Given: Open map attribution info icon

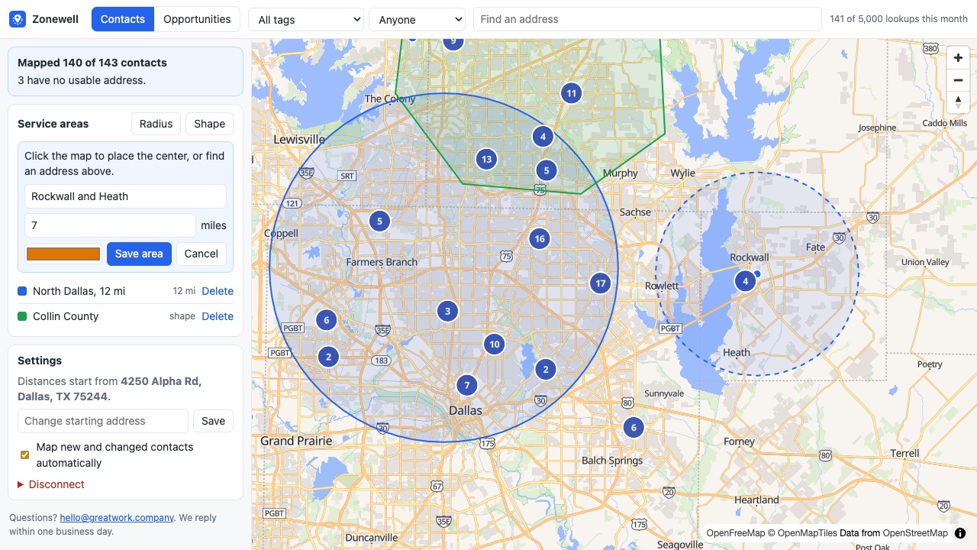Looking at the screenshot, I should click(960, 533).
